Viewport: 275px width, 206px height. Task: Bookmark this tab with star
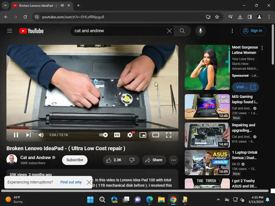[217, 17]
